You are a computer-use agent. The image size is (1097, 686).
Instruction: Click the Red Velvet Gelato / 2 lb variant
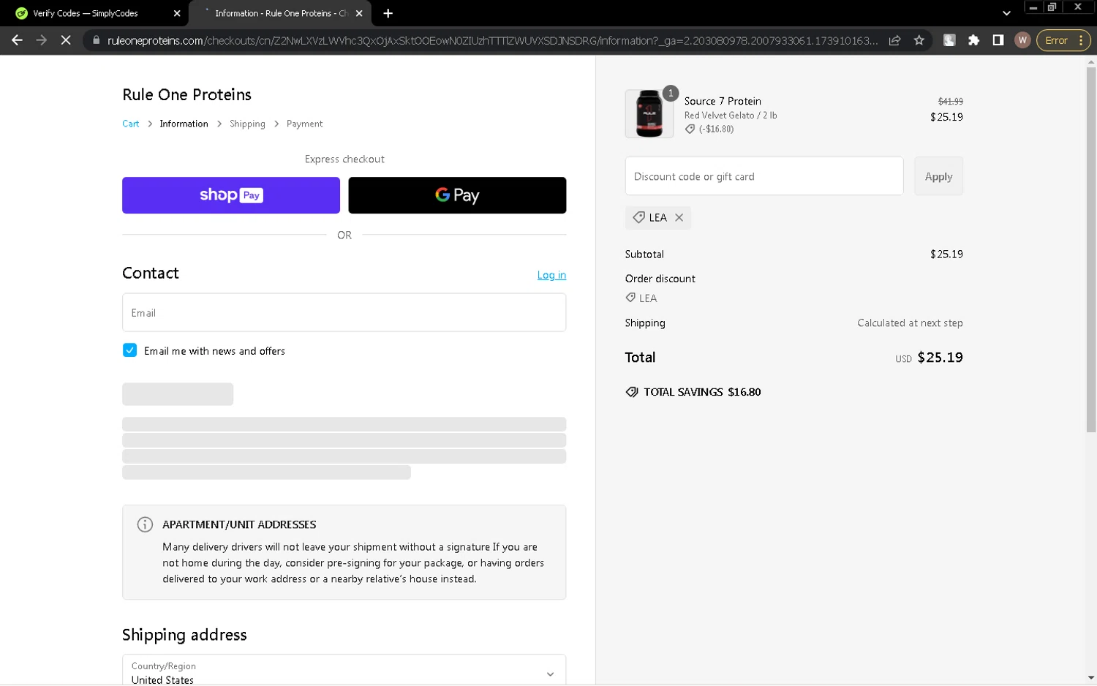730,116
